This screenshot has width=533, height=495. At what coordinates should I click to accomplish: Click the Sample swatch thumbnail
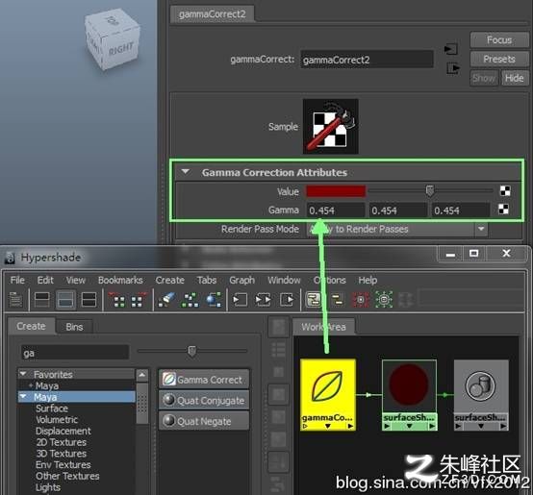(x=330, y=126)
